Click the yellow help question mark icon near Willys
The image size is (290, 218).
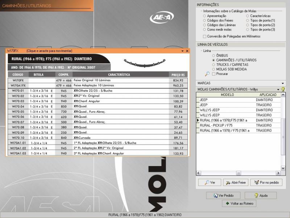(283, 89)
